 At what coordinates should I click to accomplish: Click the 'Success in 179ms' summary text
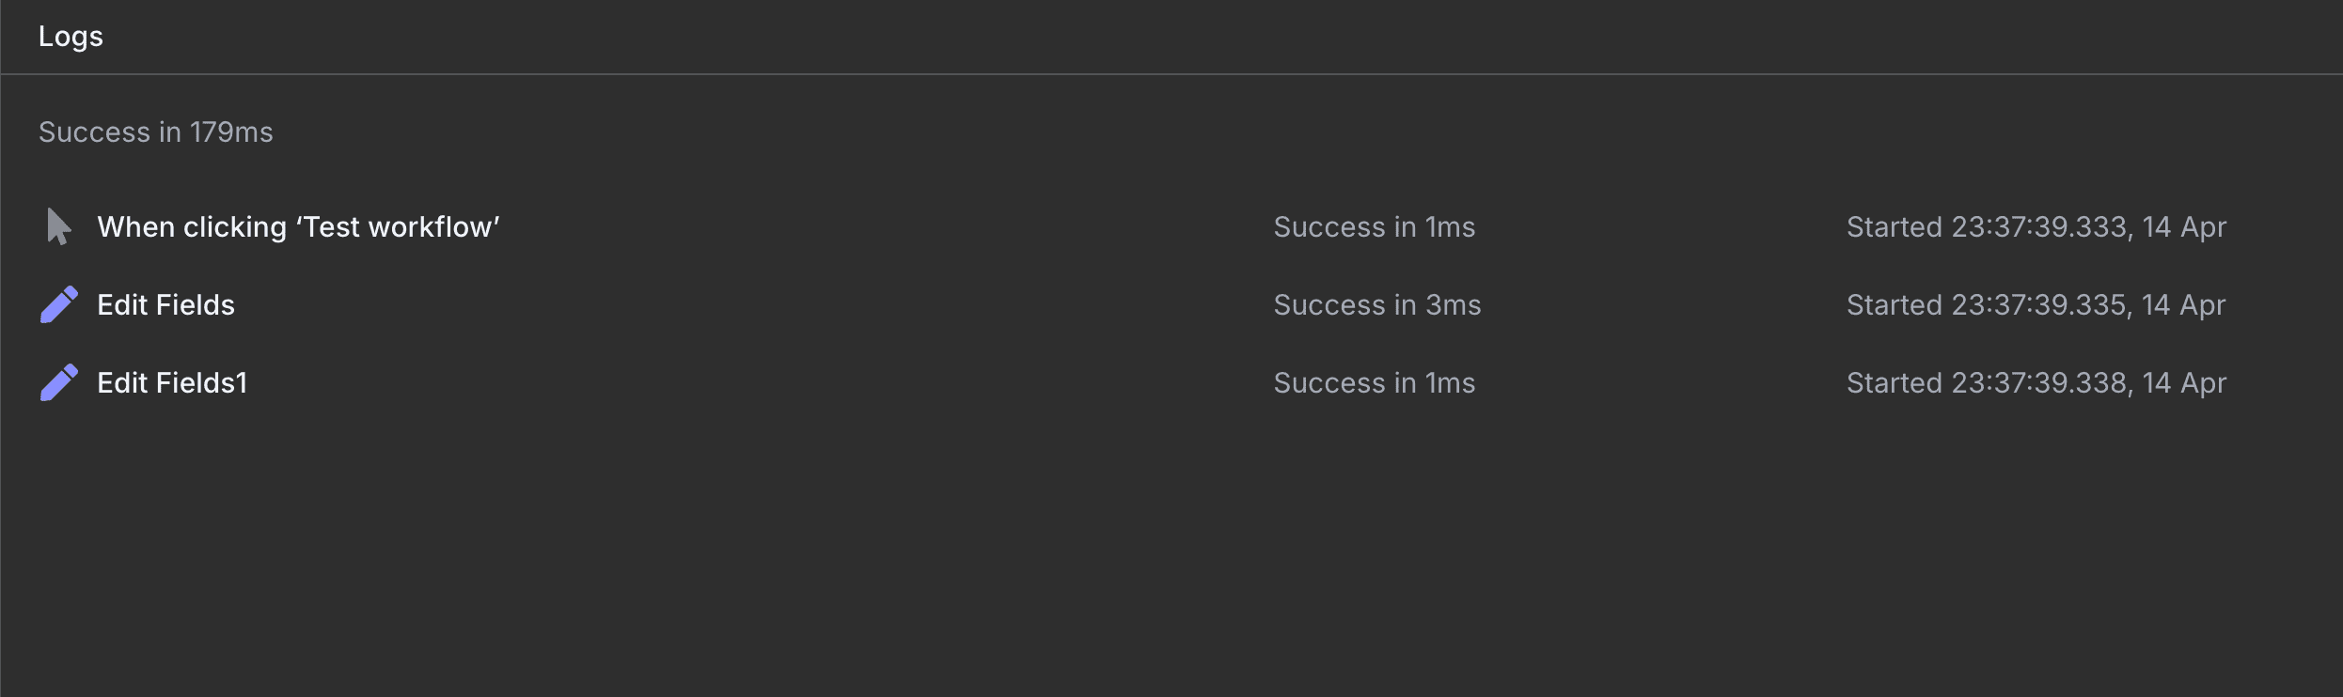pos(155,132)
